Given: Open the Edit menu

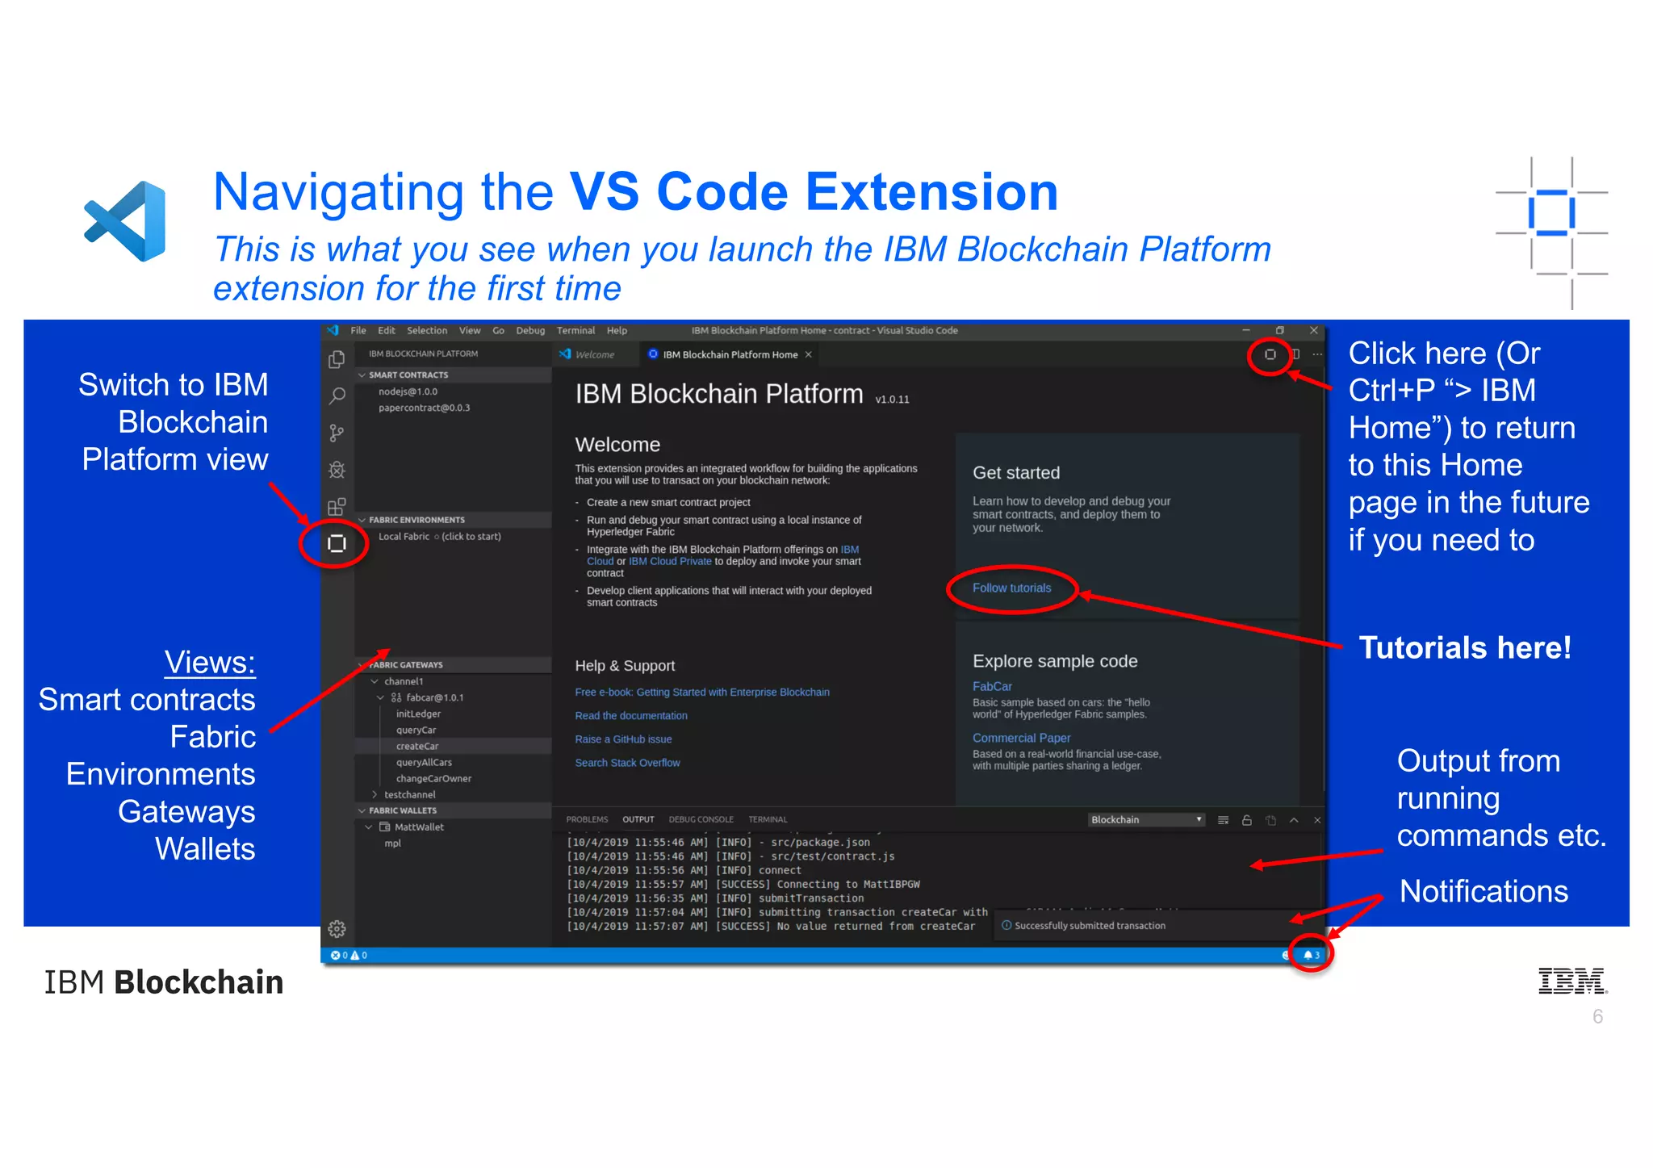Looking at the screenshot, I should (387, 330).
